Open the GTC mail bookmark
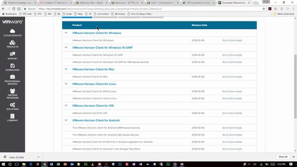The width and height of the screenshot is (297, 167). (x=25, y=14)
